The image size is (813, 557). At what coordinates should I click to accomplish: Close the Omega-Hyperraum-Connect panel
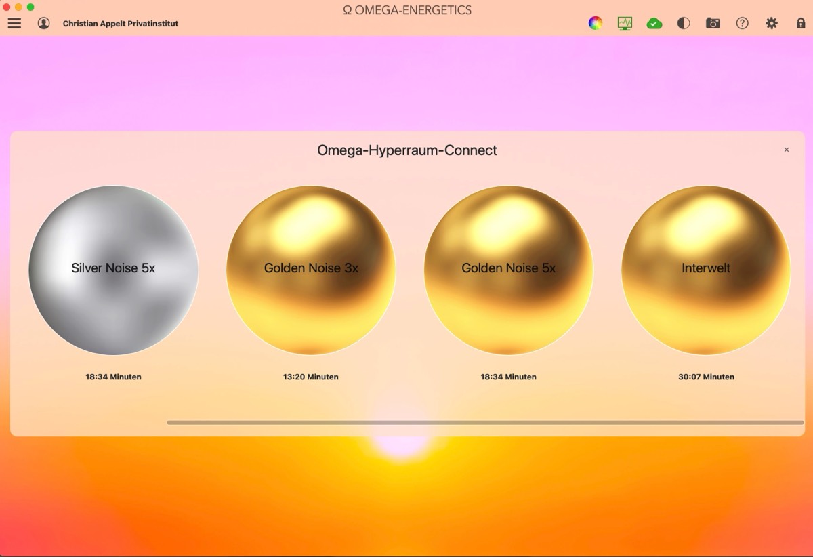(787, 150)
